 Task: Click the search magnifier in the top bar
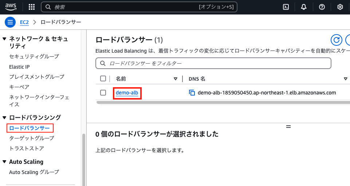[x=48, y=7]
